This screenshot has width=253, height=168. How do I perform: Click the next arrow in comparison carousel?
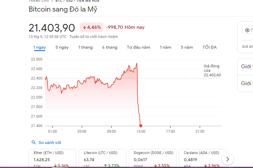click(x=228, y=159)
